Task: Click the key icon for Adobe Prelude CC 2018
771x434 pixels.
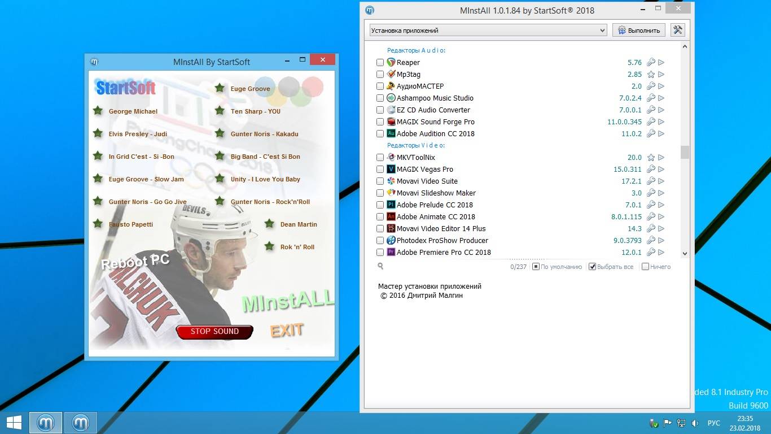Action: coord(651,205)
